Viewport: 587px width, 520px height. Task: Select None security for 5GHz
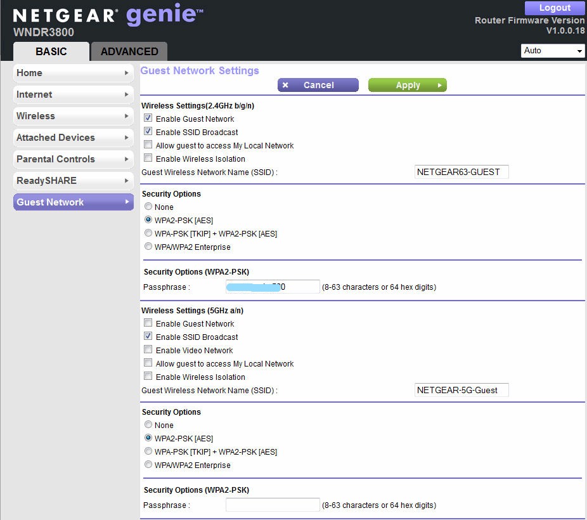[148, 424]
